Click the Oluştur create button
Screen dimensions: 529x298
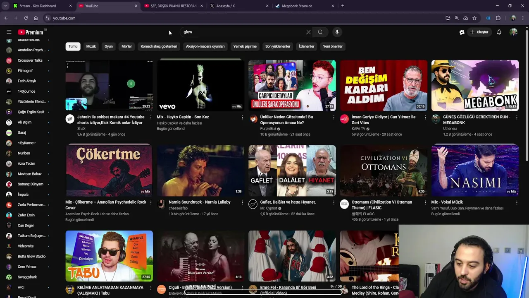(x=479, y=32)
